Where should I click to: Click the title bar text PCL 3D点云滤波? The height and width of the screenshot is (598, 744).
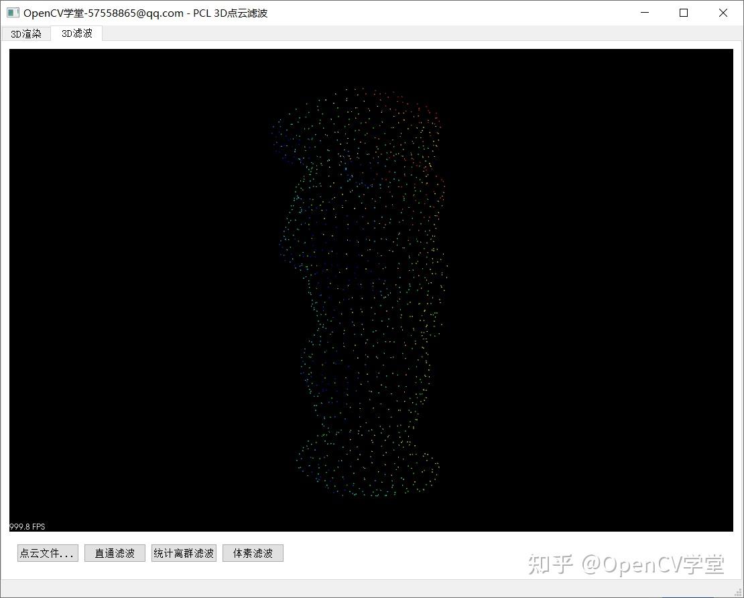[231, 12]
